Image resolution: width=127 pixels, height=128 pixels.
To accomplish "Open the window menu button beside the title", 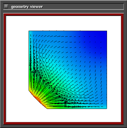I will click(x=6, y=6).
